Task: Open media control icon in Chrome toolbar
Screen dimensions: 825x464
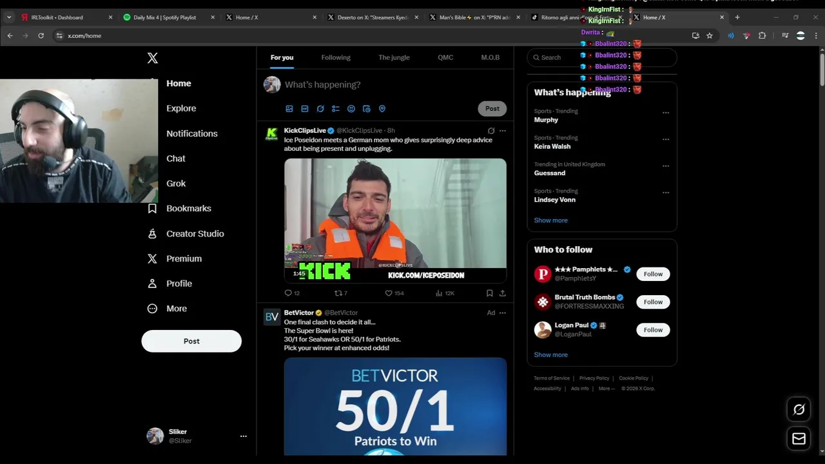Action: click(785, 35)
